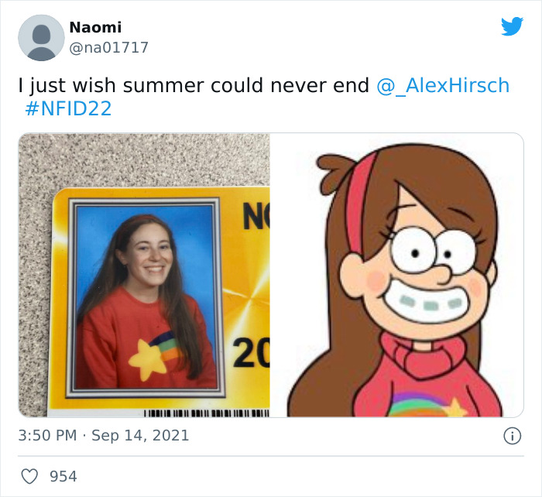Click the Twitter bird logo
The image size is (542, 497).
click(512, 26)
